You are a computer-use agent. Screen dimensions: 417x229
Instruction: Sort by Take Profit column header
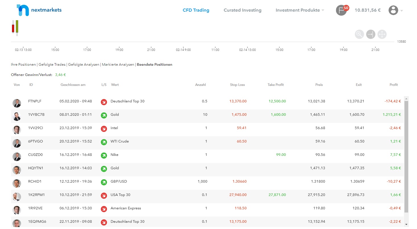tap(276, 85)
